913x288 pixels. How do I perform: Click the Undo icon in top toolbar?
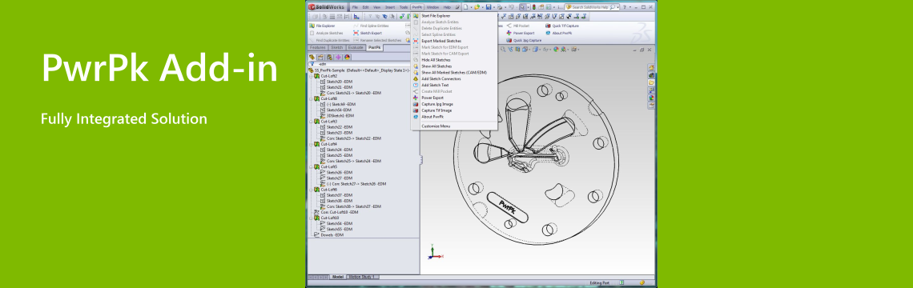point(511,7)
